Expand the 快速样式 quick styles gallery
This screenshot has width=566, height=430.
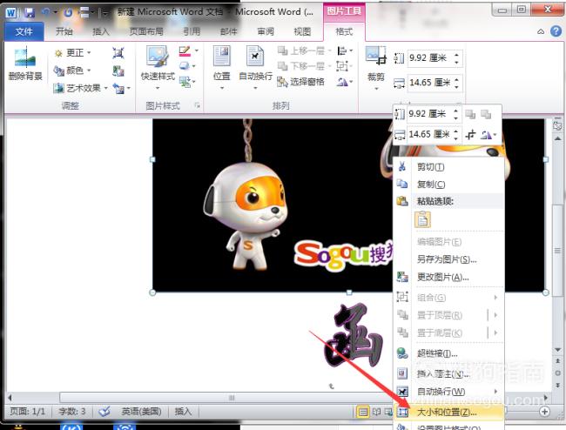pos(158,69)
